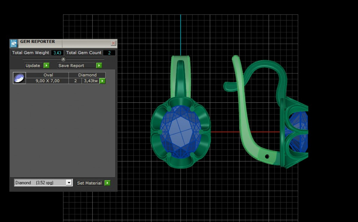Collapse the panel section with the round up-arrow
This screenshot has width=358, height=222.
[x=63, y=59]
